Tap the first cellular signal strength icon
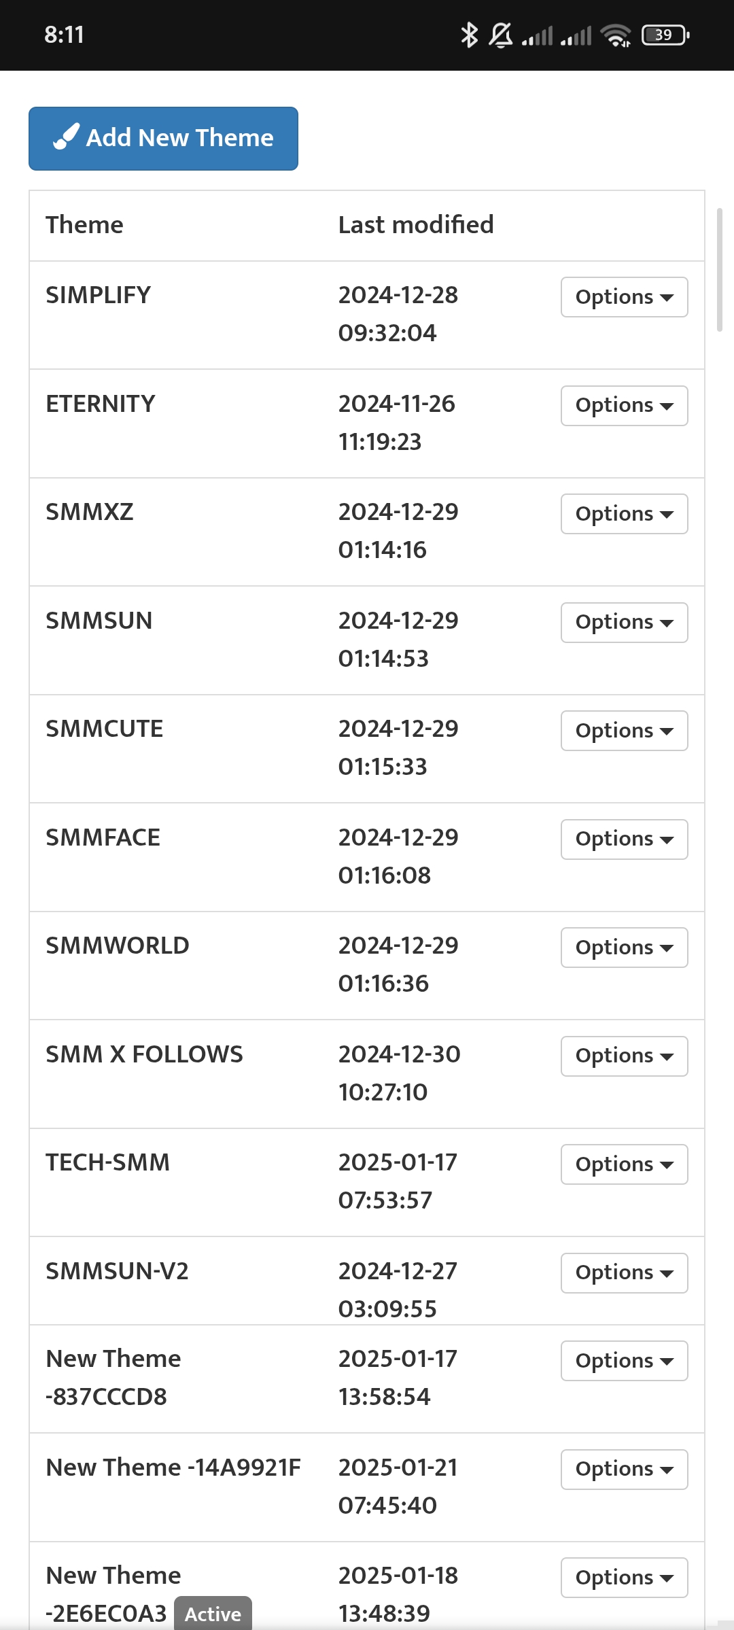734x1630 pixels. click(537, 35)
